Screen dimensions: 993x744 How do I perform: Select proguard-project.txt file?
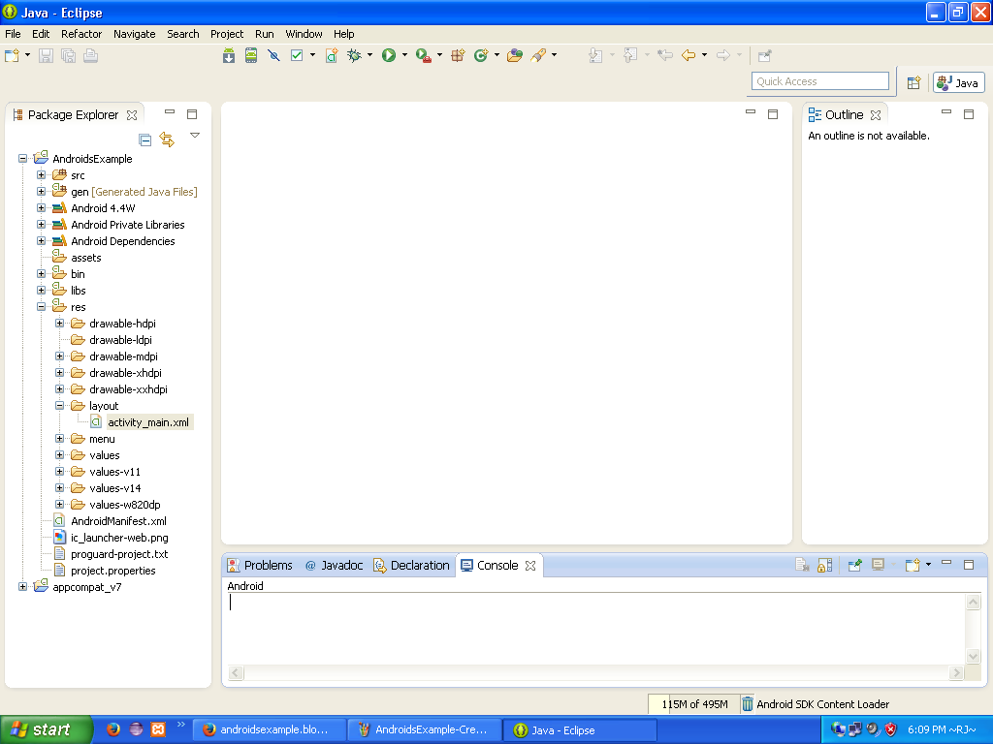coord(119,553)
